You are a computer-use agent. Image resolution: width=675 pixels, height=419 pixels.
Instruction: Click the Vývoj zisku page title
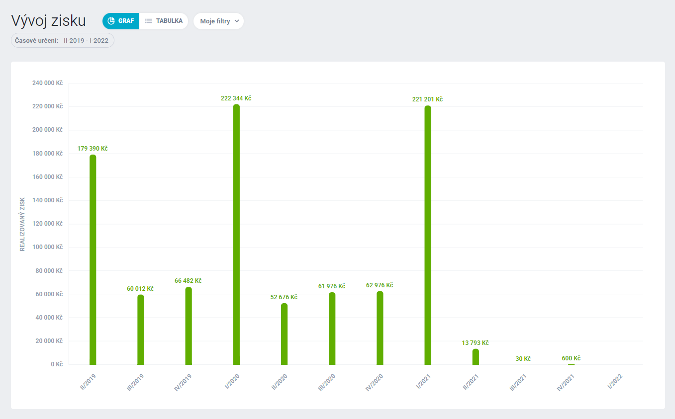point(48,21)
